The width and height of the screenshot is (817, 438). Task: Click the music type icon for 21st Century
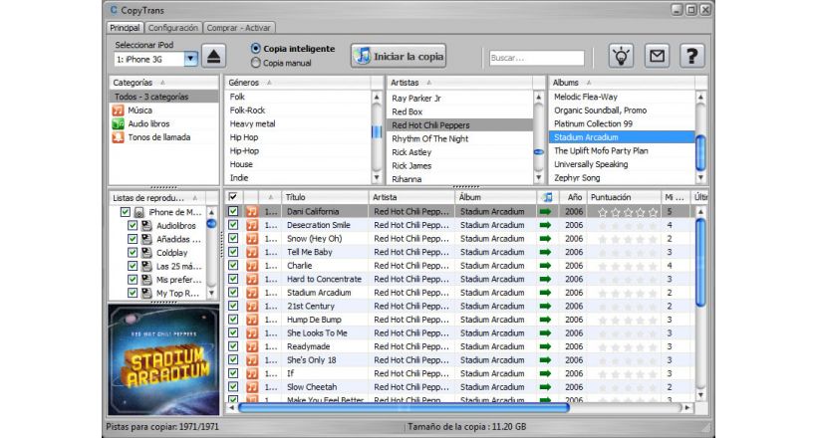[x=252, y=307]
